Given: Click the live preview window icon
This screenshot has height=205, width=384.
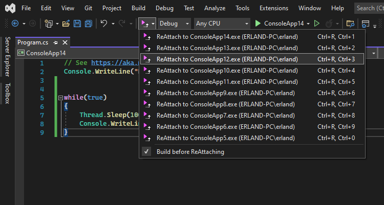Looking at the screenshot, I should pos(366,24).
